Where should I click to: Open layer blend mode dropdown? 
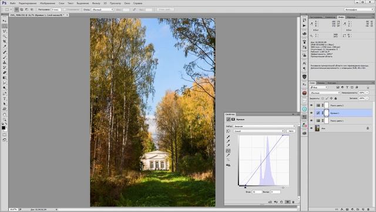click(x=325, y=93)
